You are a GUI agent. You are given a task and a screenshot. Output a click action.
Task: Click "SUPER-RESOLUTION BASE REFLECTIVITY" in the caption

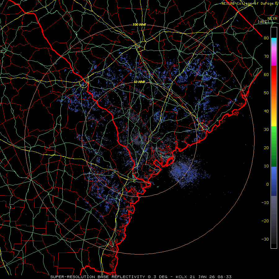[x=98, y=277]
